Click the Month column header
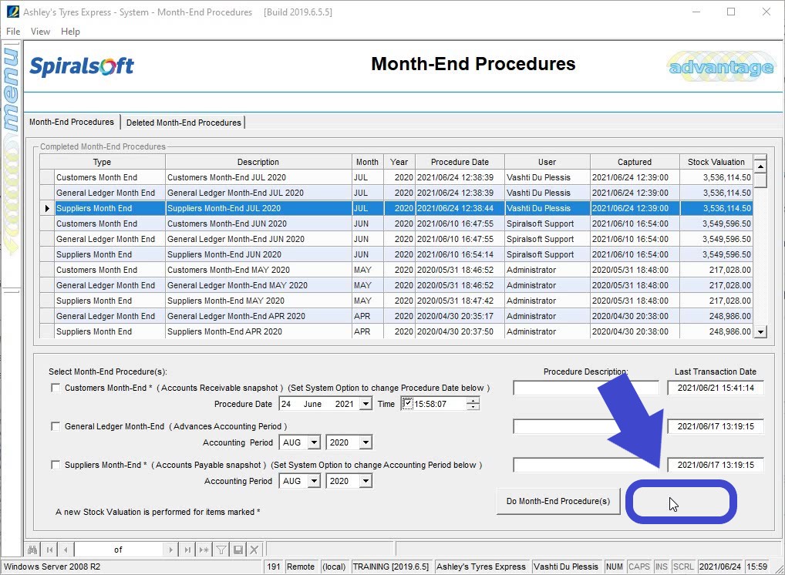The height and width of the screenshot is (575, 785). pyautogui.click(x=368, y=162)
